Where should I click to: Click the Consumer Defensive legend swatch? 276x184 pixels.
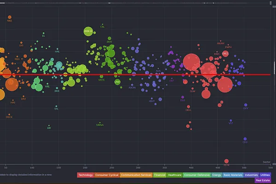click(x=196, y=175)
